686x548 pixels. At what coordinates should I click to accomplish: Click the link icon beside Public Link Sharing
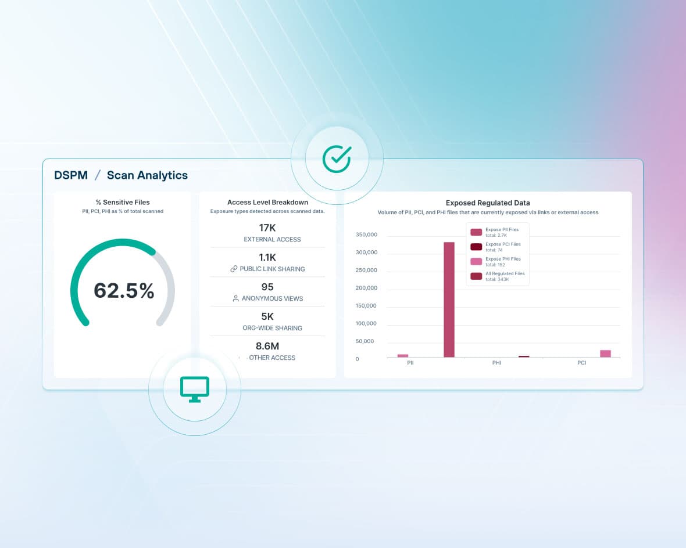click(234, 269)
